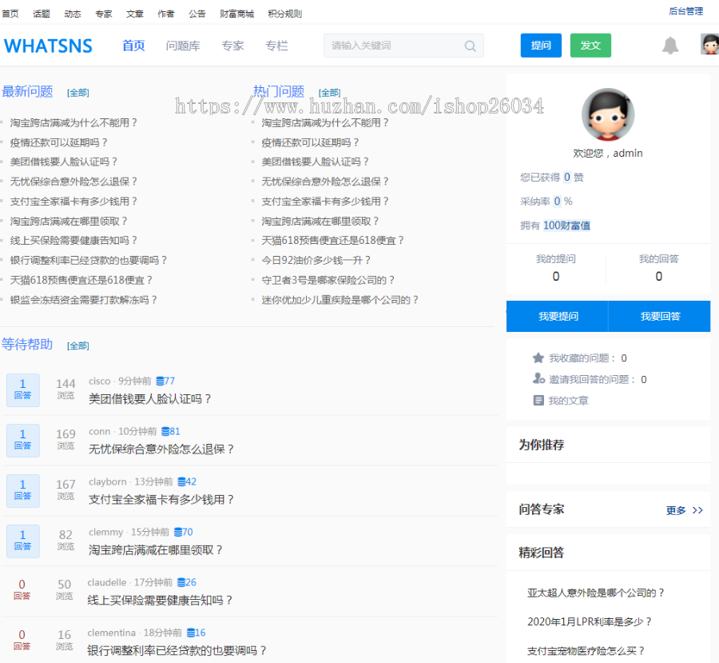
Task: Click the search magnifier icon
Action: click(x=470, y=46)
